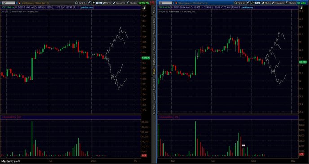Image resolution: width=309 pixels, height=164 pixels.
Task: Open think A.I. in the gold chart toolbar
Action: (81, 3)
